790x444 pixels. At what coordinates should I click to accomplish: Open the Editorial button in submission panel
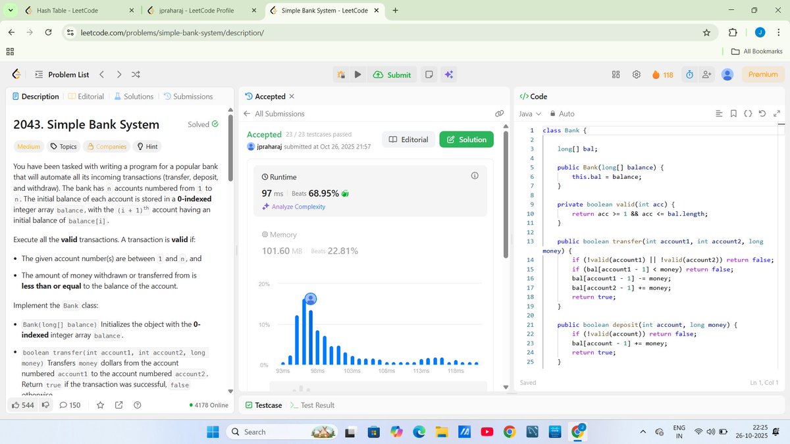tap(408, 139)
